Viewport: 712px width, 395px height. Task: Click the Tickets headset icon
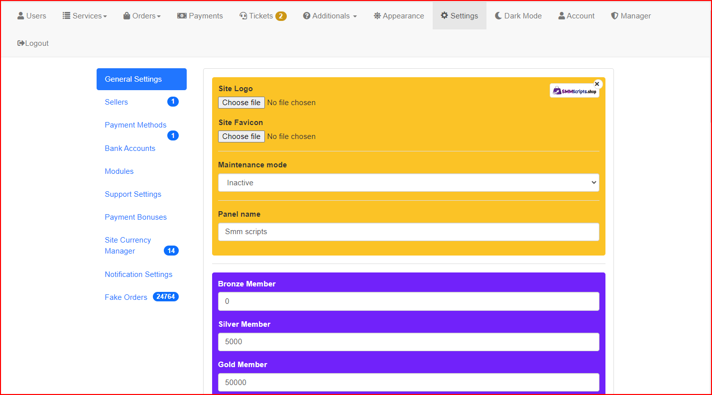coord(243,16)
